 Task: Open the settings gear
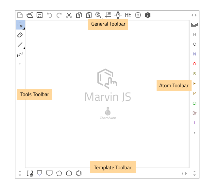138,15
